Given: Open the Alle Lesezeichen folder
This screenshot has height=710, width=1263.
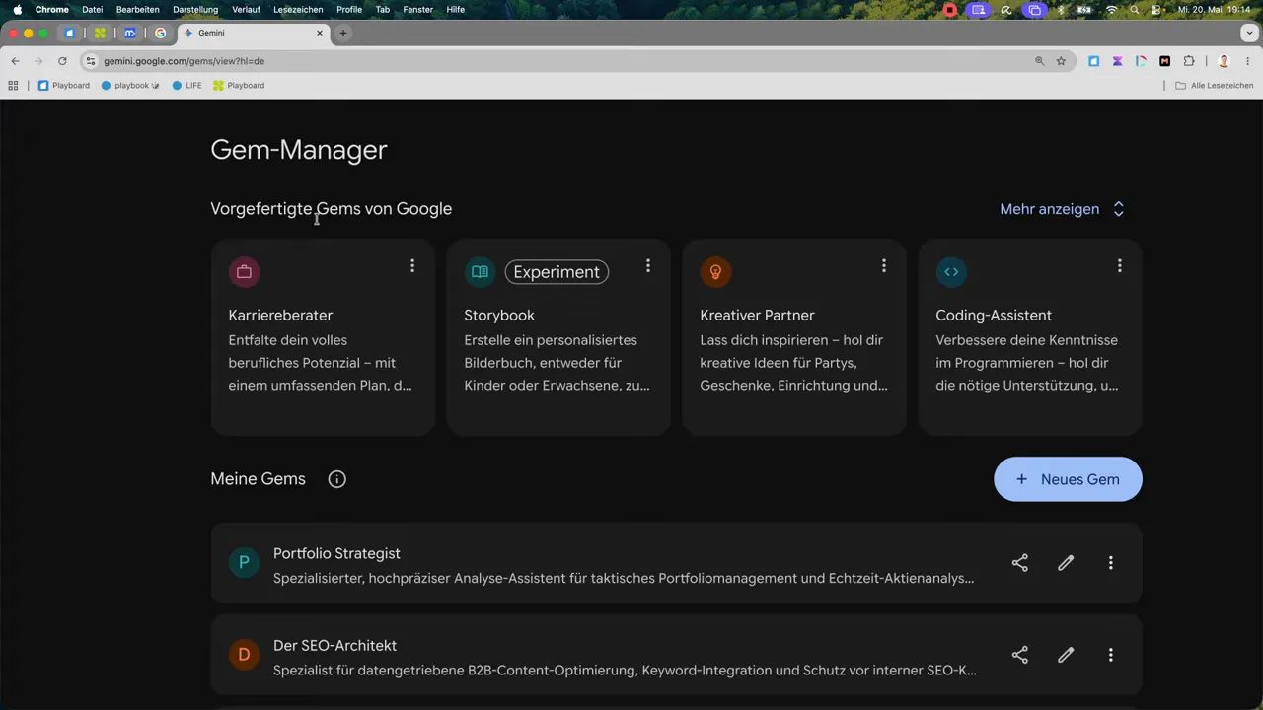Looking at the screenshot, I should coord(1214,86).
